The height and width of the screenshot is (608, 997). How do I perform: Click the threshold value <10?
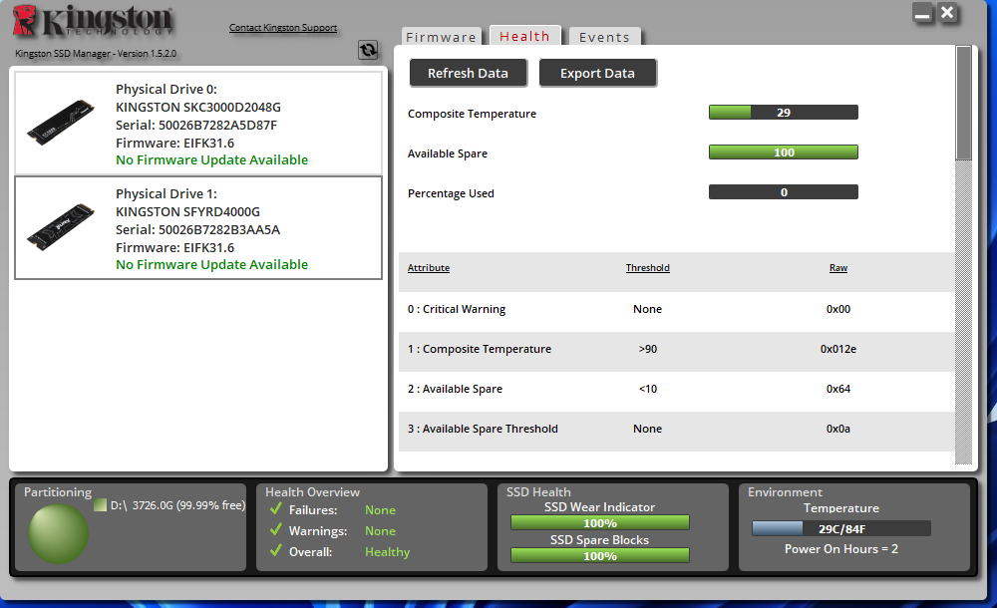click(648, 389)
